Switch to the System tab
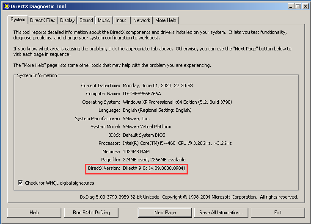 pos(18,19)
